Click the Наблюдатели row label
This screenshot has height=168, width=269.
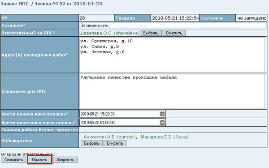tap(17, 140)
